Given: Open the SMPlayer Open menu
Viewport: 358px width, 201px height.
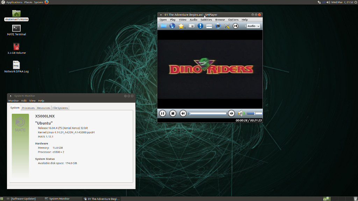Looking at the screenshot, I should click(163, 20).
